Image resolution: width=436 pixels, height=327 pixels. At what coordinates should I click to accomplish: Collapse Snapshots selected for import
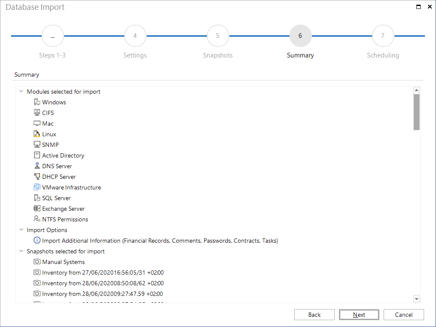[21, 251]
